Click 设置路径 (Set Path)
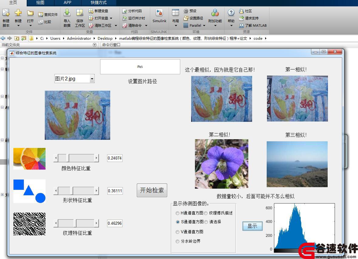Screen dimensions: 358x259 (x=193, y=18)
